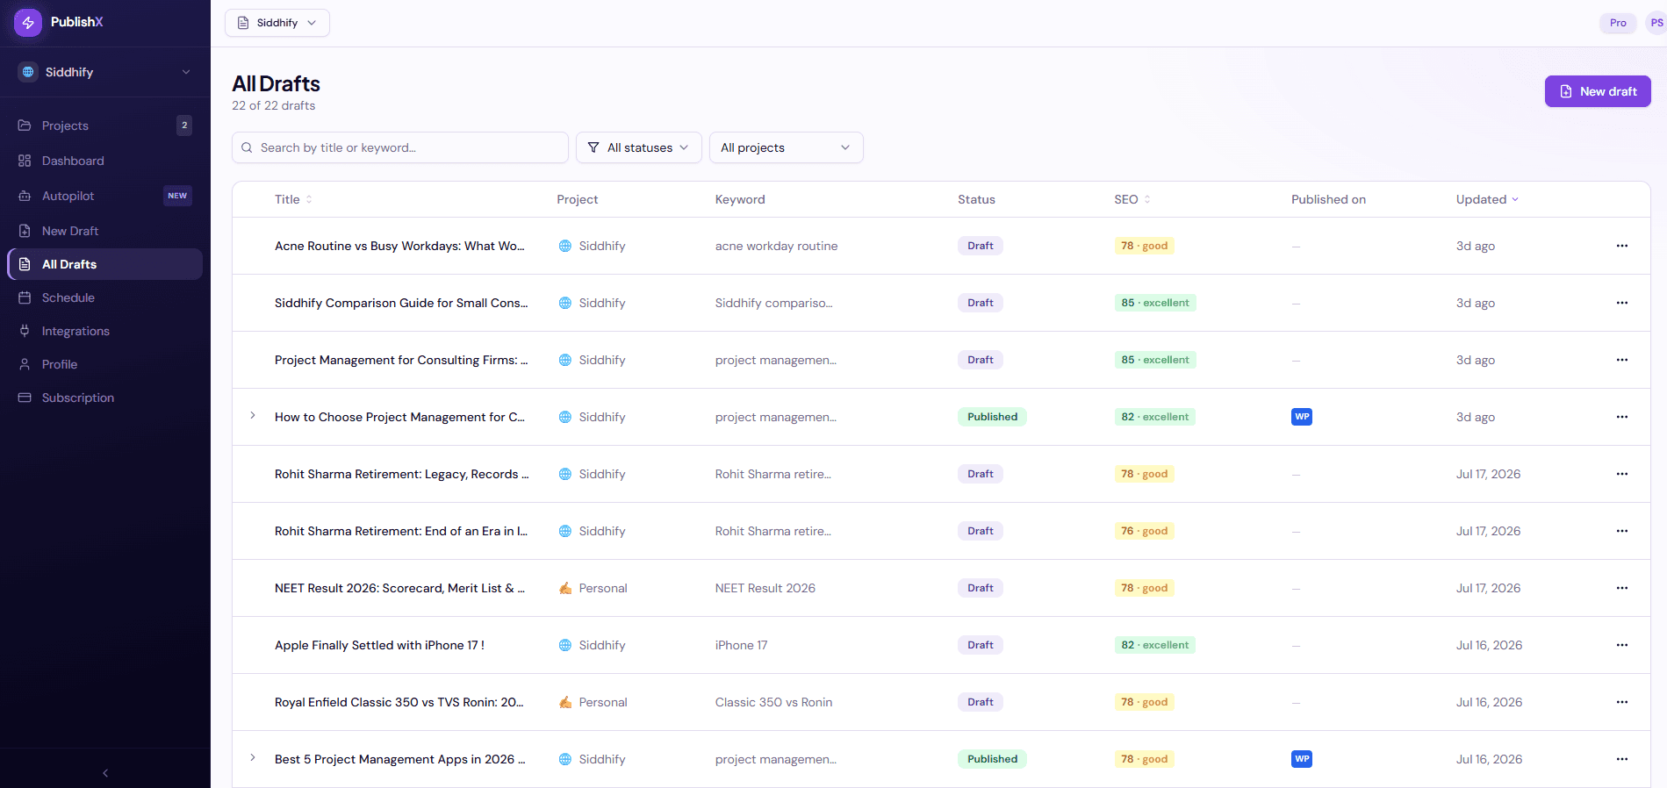Expand the Best 5 Project Management Apps row
Image resolution: width=1667 pixels, height=788 pixels.
253,758
